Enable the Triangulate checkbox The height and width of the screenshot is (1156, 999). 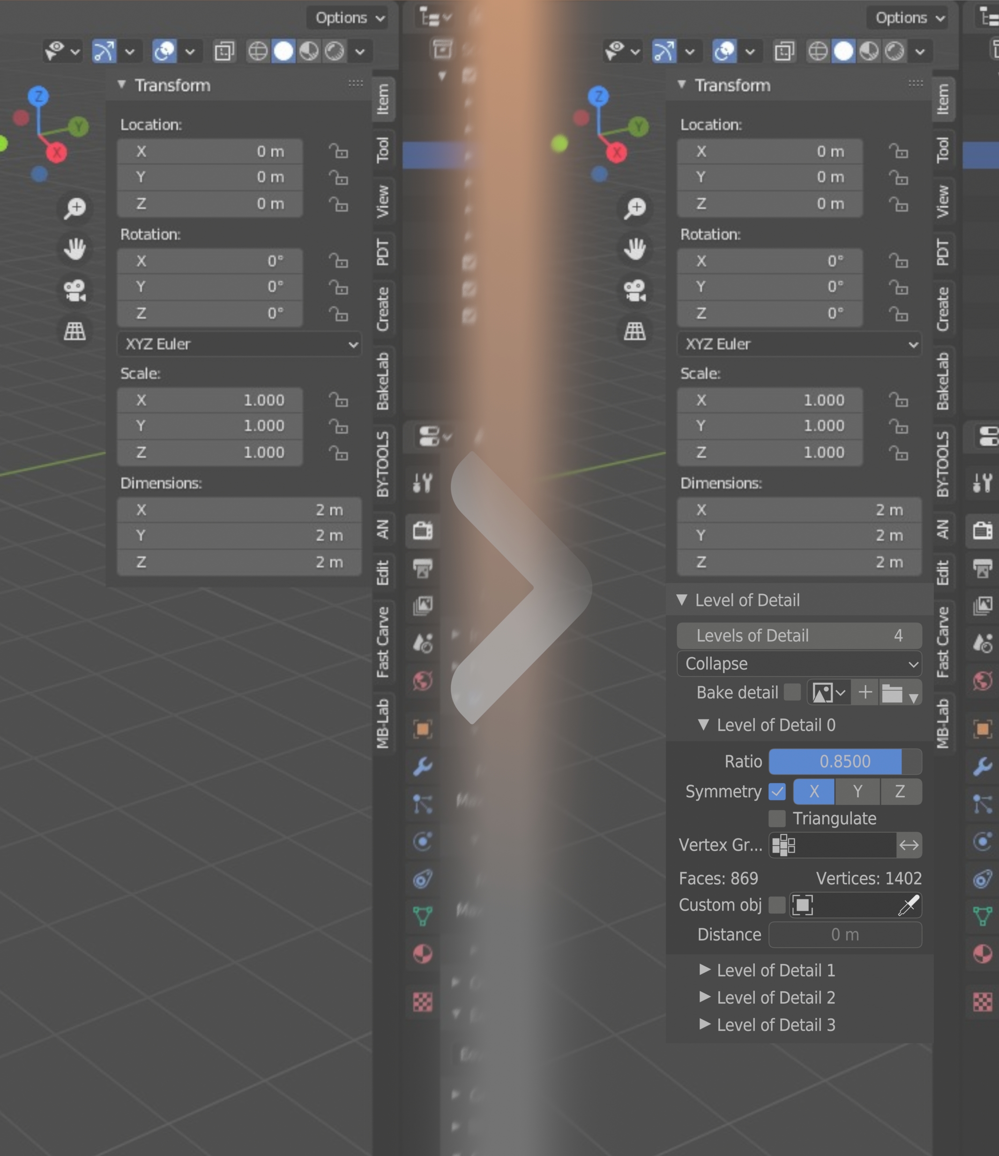pyautogui.click(x=777, y=818)
